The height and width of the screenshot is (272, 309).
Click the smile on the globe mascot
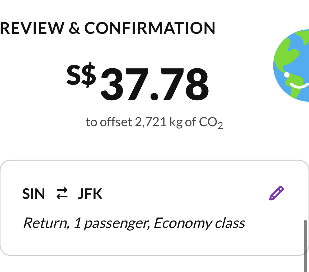point(299,86)
